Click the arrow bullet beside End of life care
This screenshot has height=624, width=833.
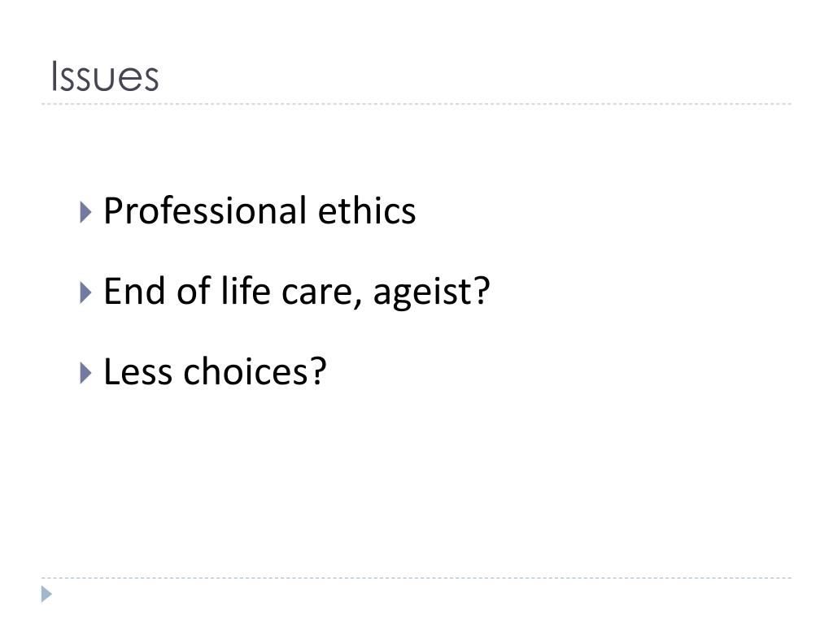point(85,292)
